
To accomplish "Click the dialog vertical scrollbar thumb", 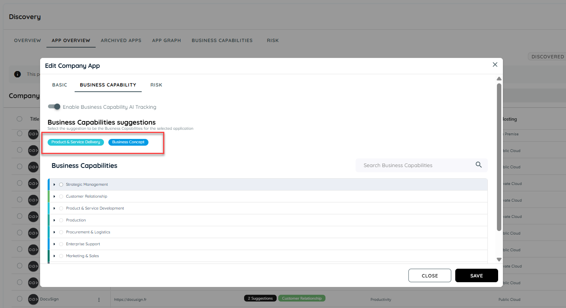I will [x=499, y=157].
